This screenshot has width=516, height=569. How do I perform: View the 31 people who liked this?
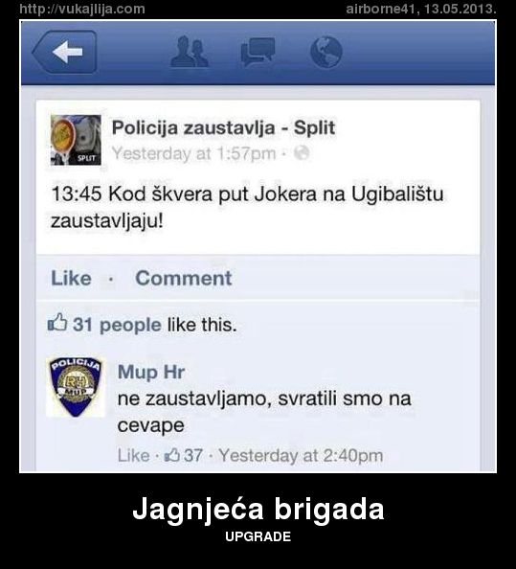point(117,325)
